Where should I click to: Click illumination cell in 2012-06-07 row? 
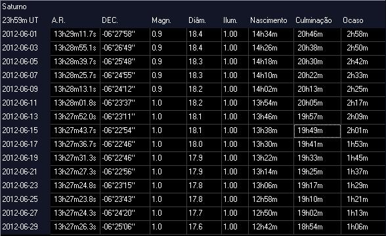[235, 75]
